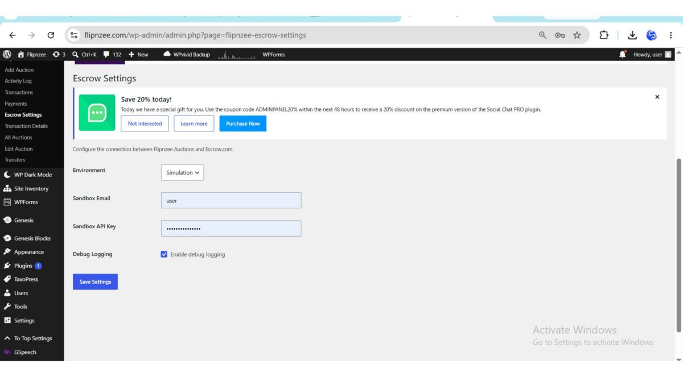
Task: Open the updates counter showing 3
Action: point(59,55)
